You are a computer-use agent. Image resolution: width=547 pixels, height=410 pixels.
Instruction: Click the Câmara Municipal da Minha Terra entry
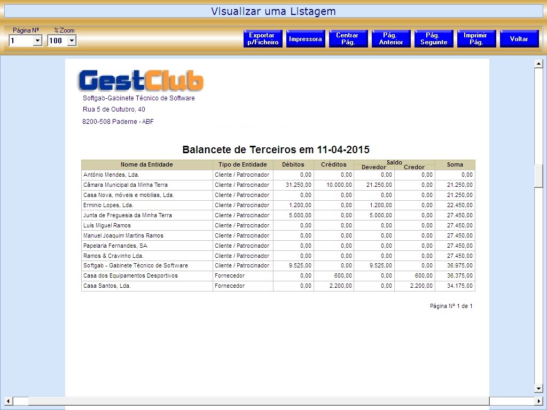coord(126,185)
